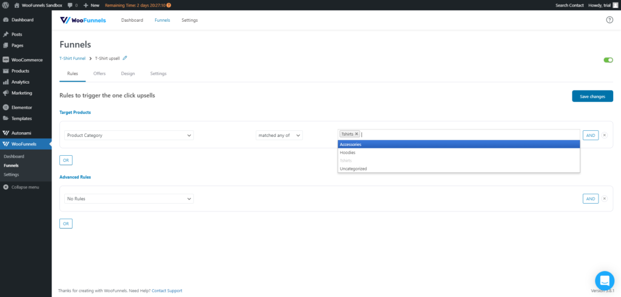Select Hoodies from the category list

[x=458, y=153]
